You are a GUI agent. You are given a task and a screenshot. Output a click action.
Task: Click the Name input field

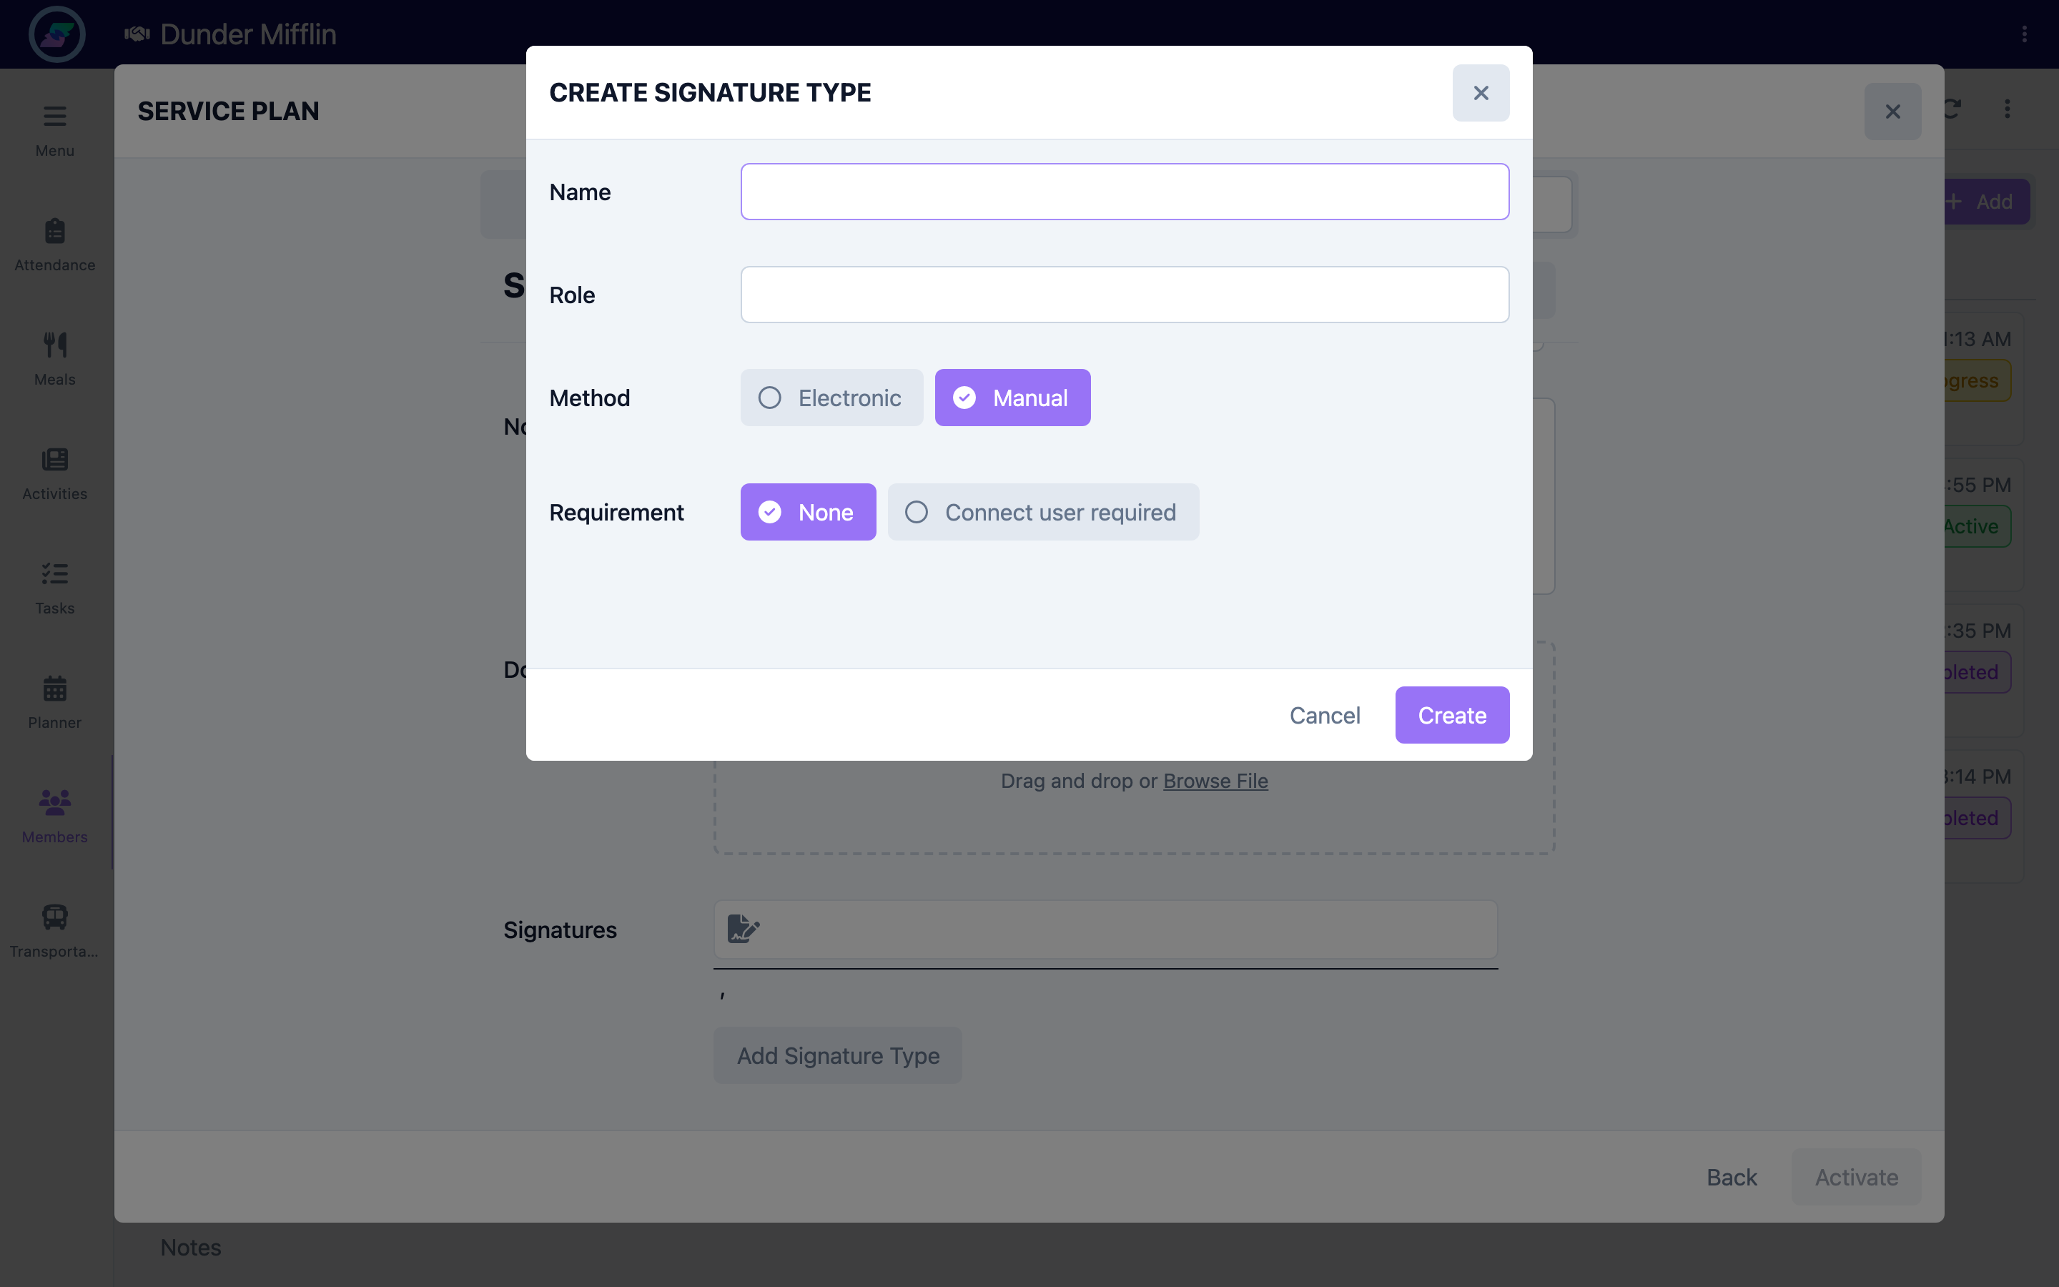coord(1125,192)
